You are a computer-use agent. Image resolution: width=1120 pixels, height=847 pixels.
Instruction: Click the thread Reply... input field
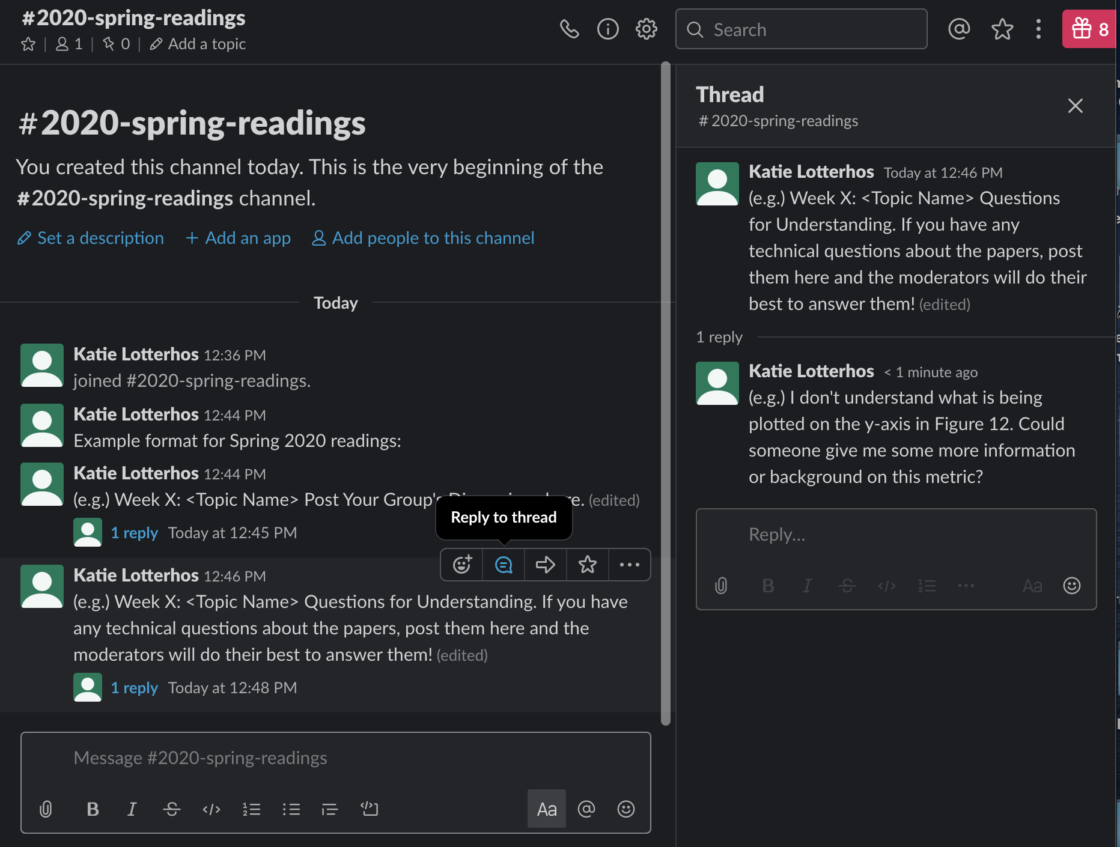896,535
